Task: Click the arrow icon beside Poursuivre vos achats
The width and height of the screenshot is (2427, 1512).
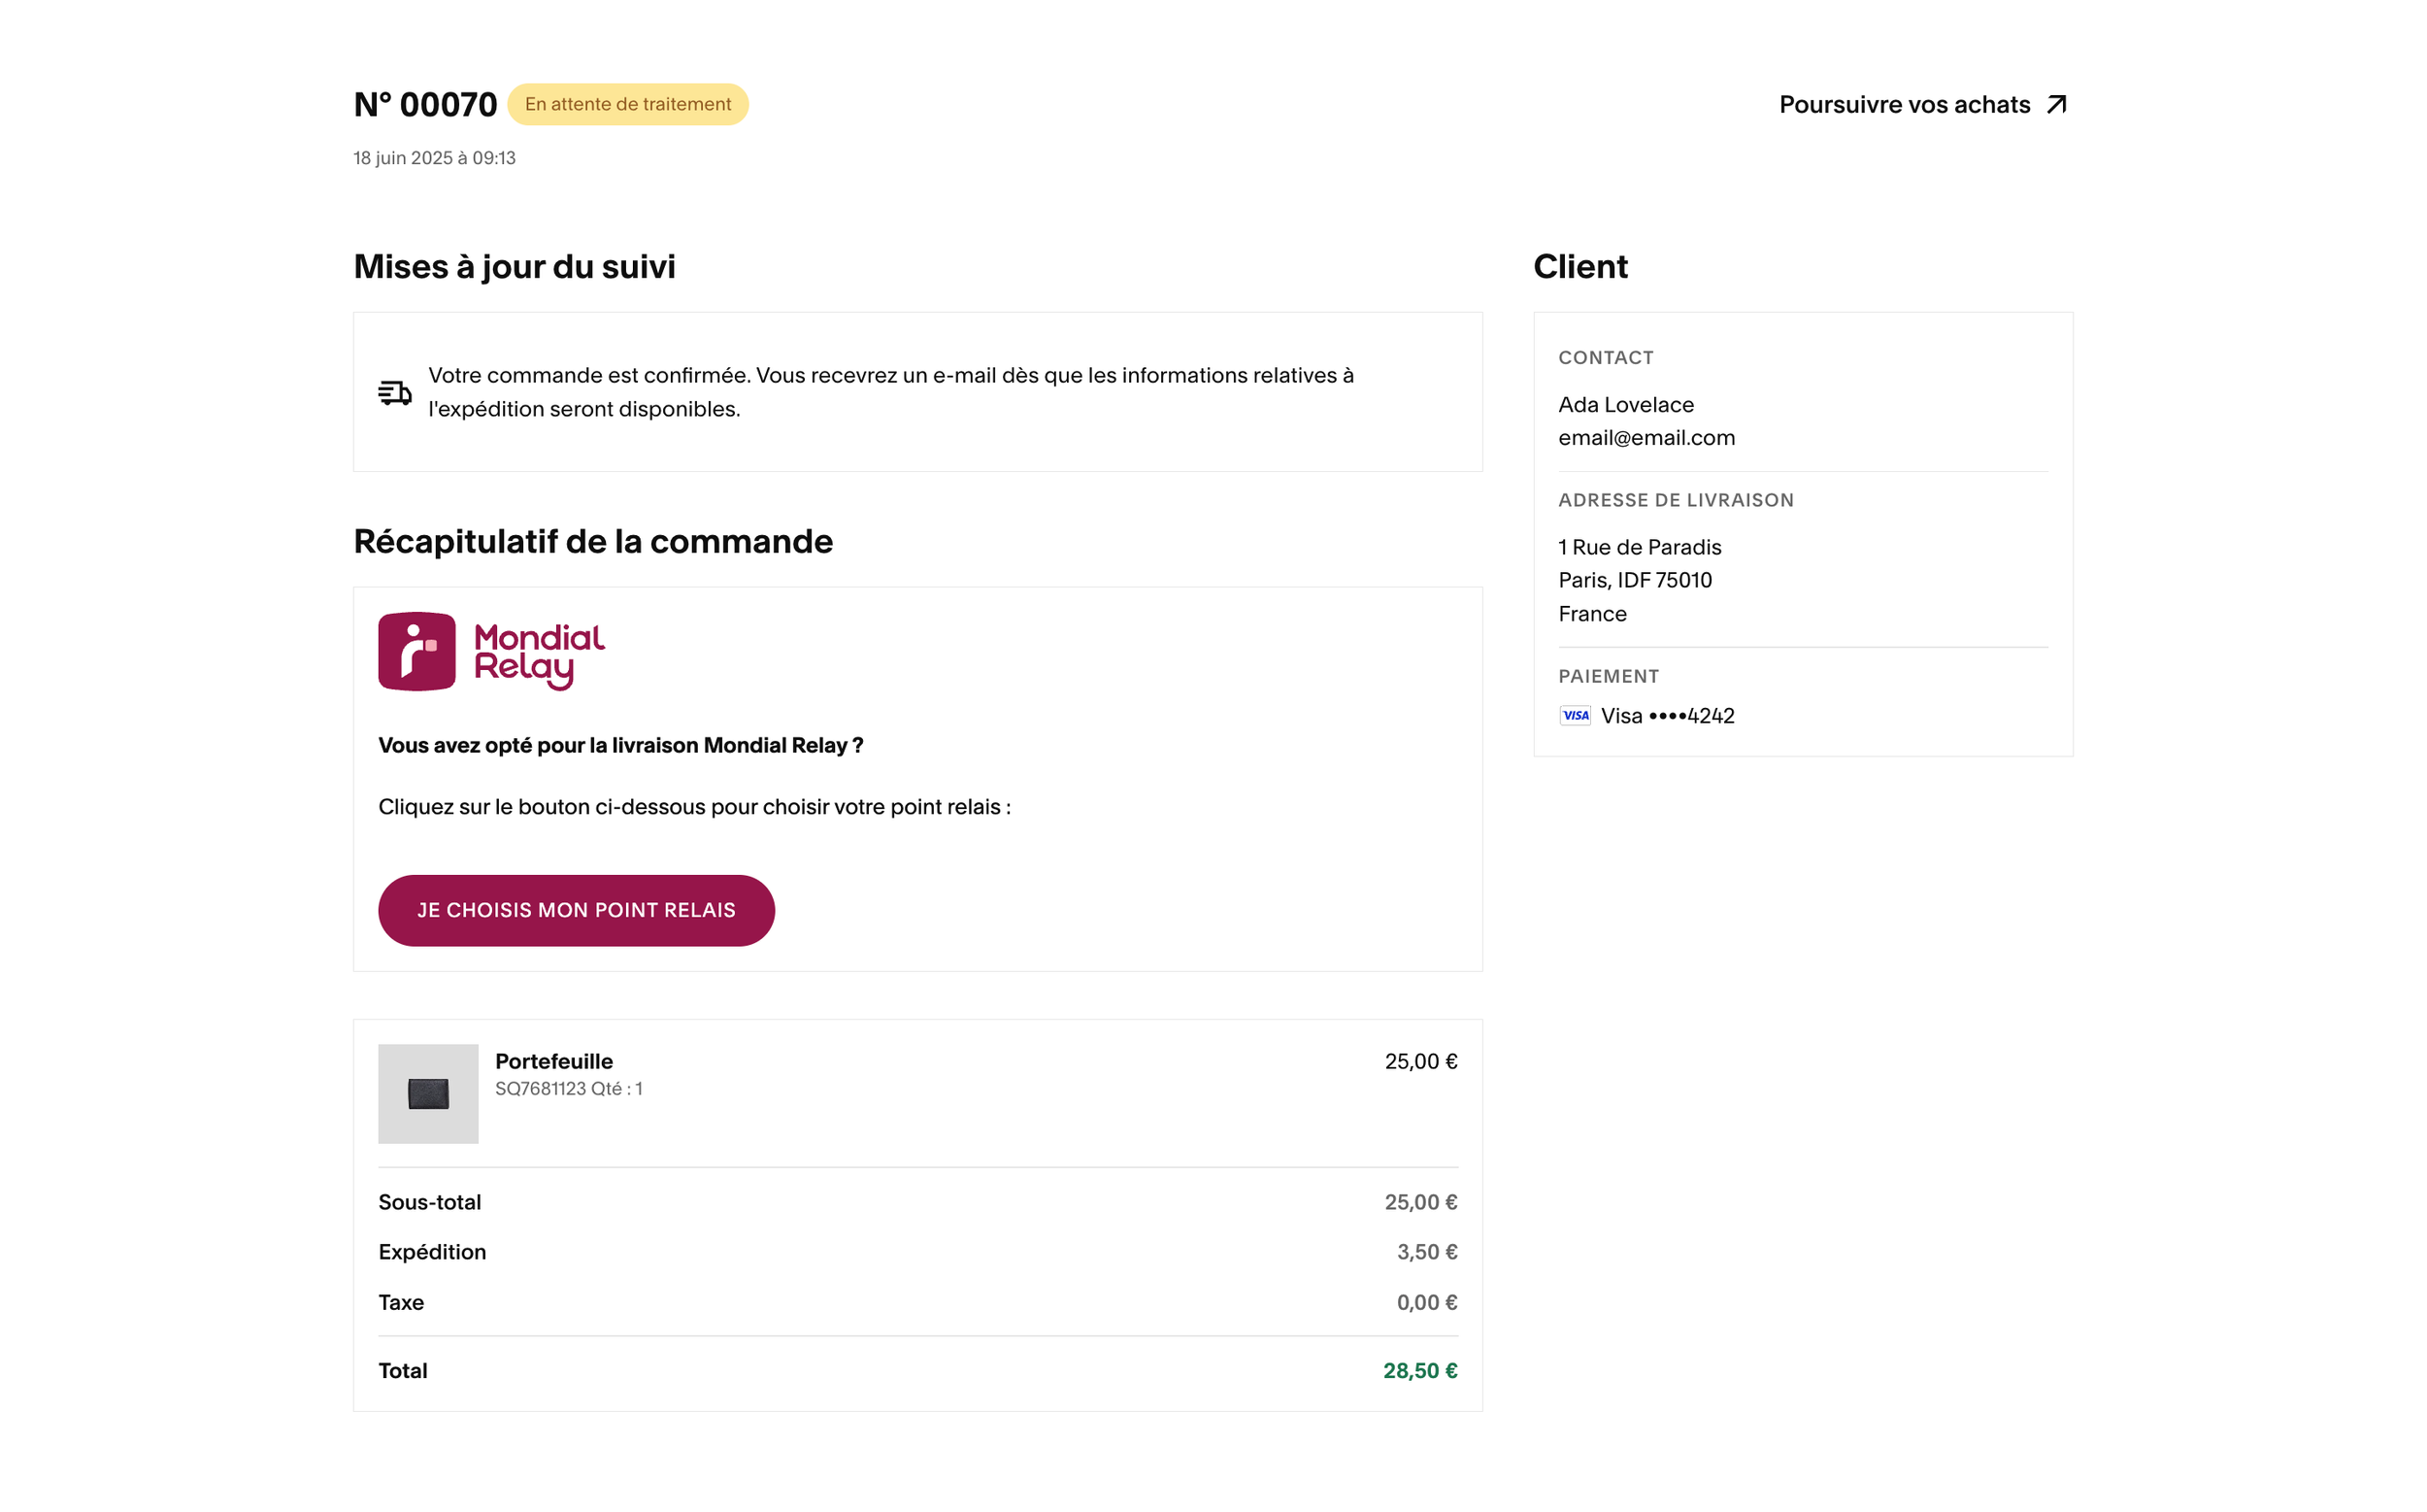Action: [2056, 105]
